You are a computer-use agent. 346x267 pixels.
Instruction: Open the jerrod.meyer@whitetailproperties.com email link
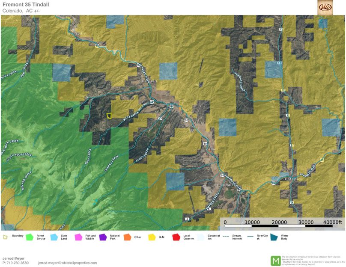(x=67, y=263)
